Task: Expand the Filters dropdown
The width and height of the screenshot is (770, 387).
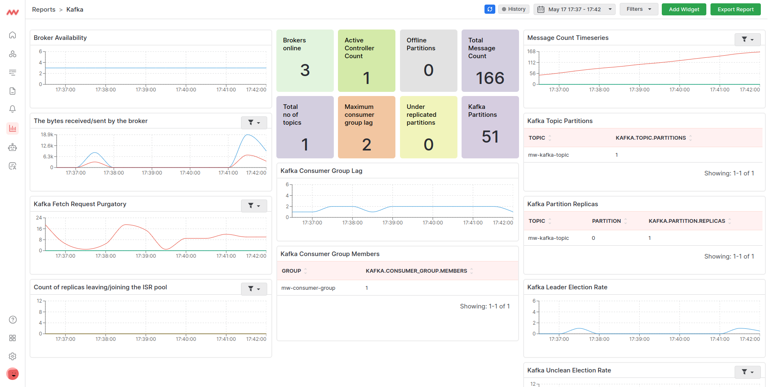Action: (x=638, y=9)
